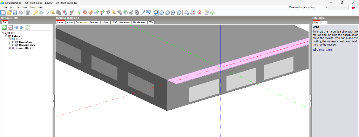
Task: Expand the Cavity Zone tree node
Action: pos(13,42)
